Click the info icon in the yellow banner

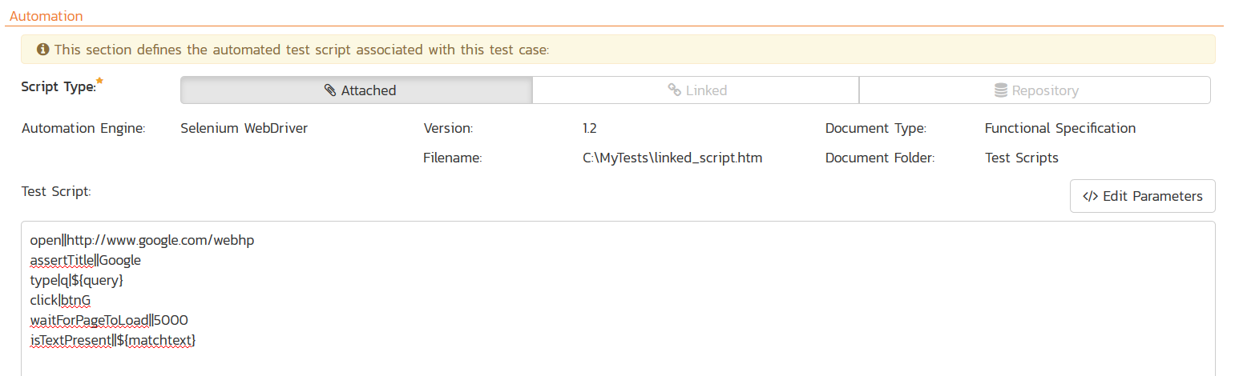[x=43, y=50]
